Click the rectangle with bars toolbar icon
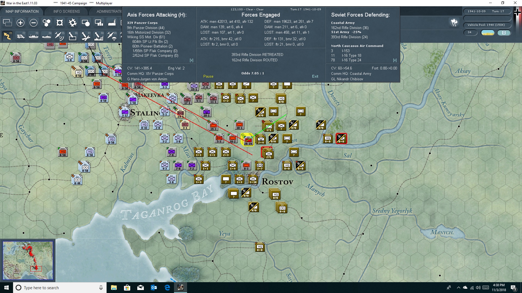The image size is (522, 293). click(x=99, y=23)
